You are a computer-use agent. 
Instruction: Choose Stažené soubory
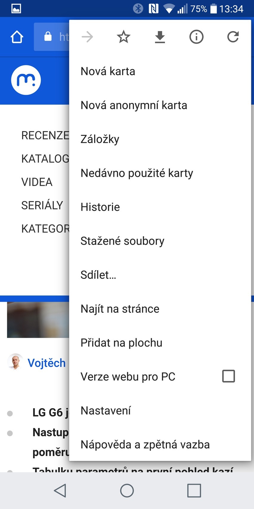tap(122, 241)
